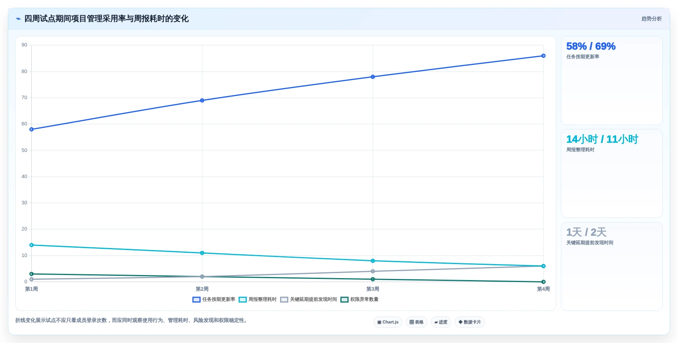Click the 第3周 x-axis label
Screen dimensions: 678x343
click(373, 289)
